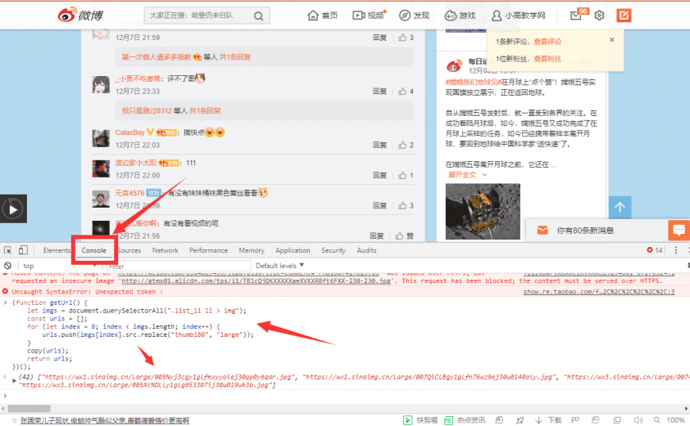Open DevTools three-dot customize menu
The image size is (690, 426).
pos(676,250)
